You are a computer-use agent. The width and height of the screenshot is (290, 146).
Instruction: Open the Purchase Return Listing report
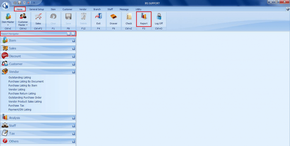pyautogui.click(x=22, y=94)
